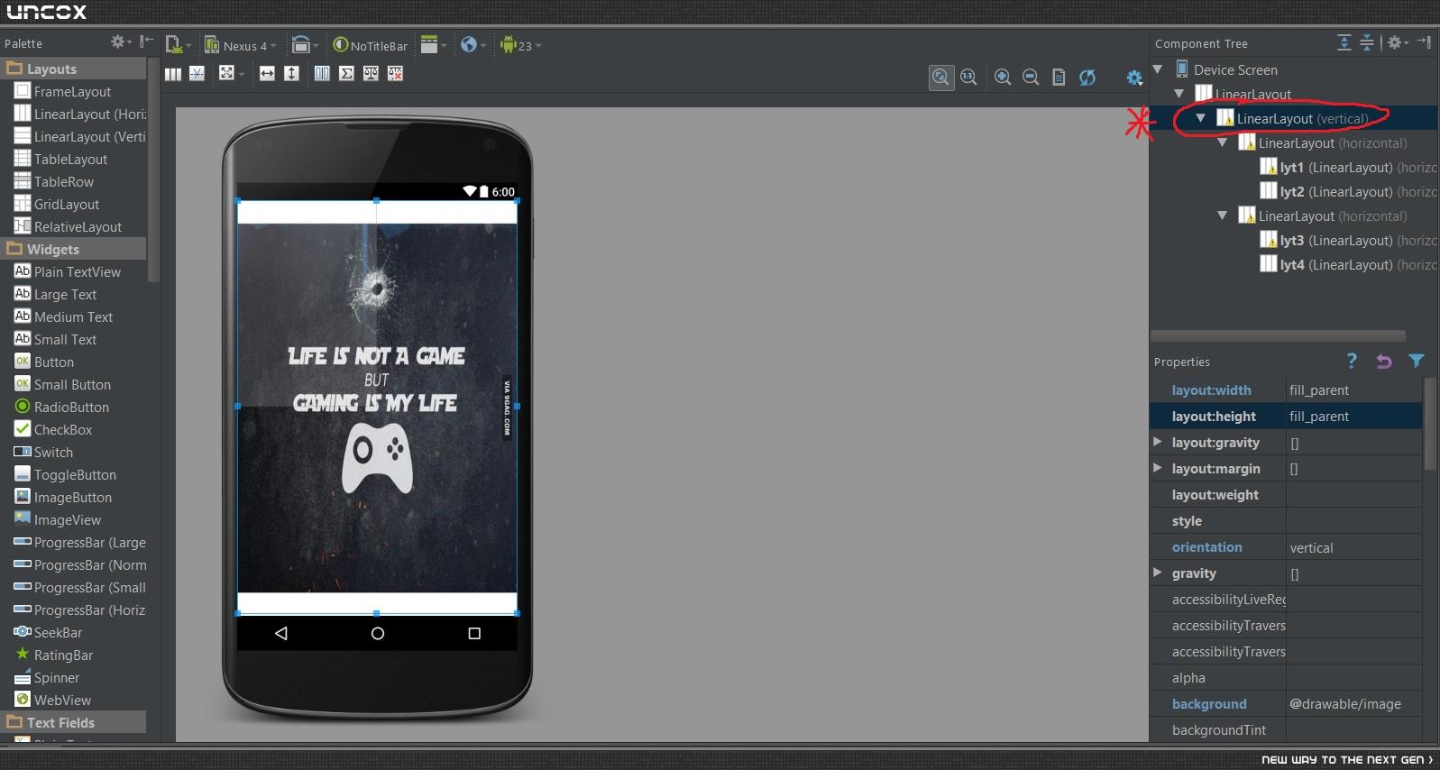Click the zoom to actual size icon
Image resolution: width=1440 pixels, height=770 pixels.
(968, 78)
